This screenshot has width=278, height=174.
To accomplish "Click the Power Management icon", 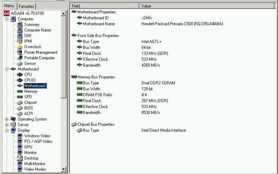I will (x=20, y=52).
